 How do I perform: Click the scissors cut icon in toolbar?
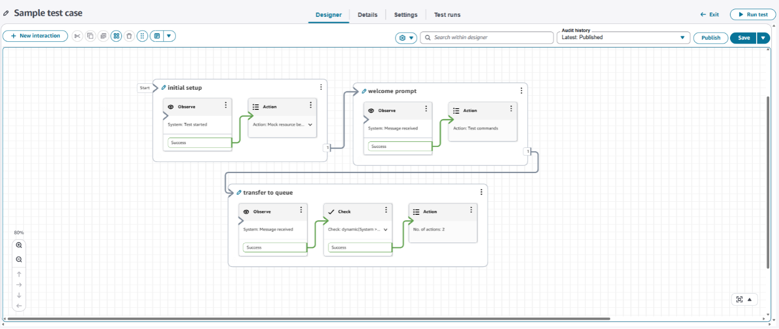77,36
